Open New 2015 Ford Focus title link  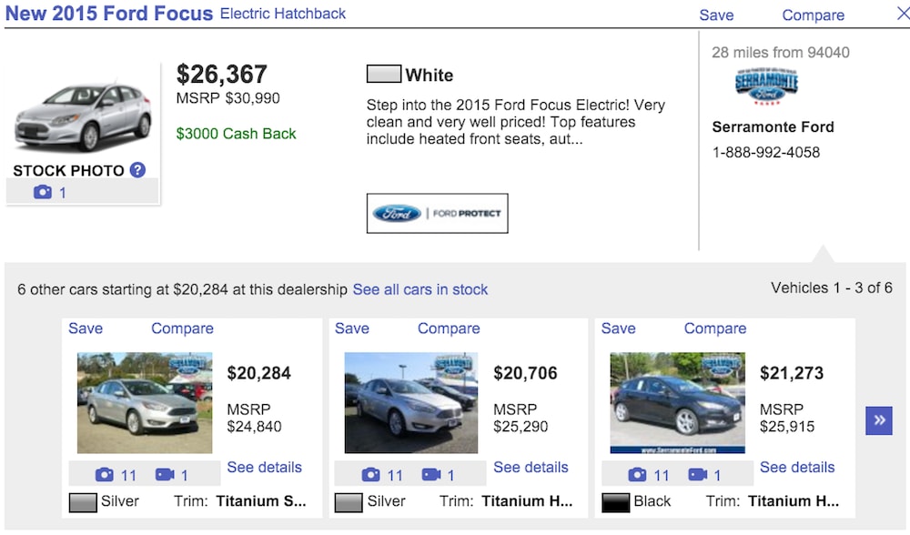click(109, 14)
